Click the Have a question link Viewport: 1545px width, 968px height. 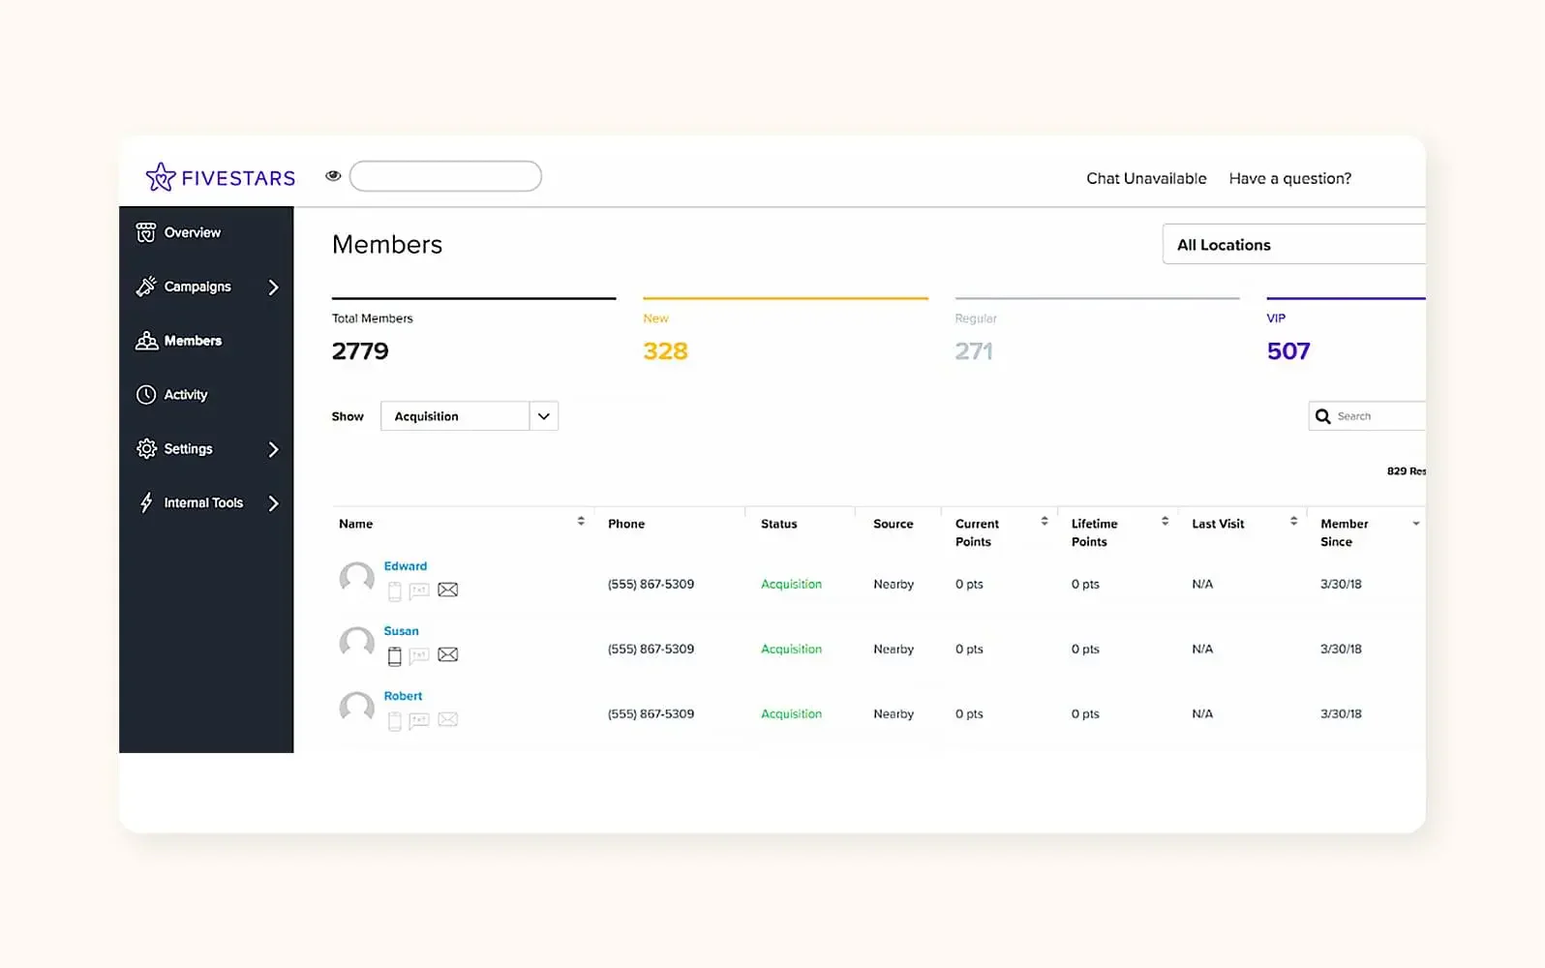coord(1290,178)
